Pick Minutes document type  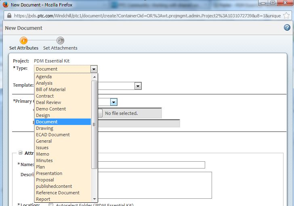coord(63,160)
